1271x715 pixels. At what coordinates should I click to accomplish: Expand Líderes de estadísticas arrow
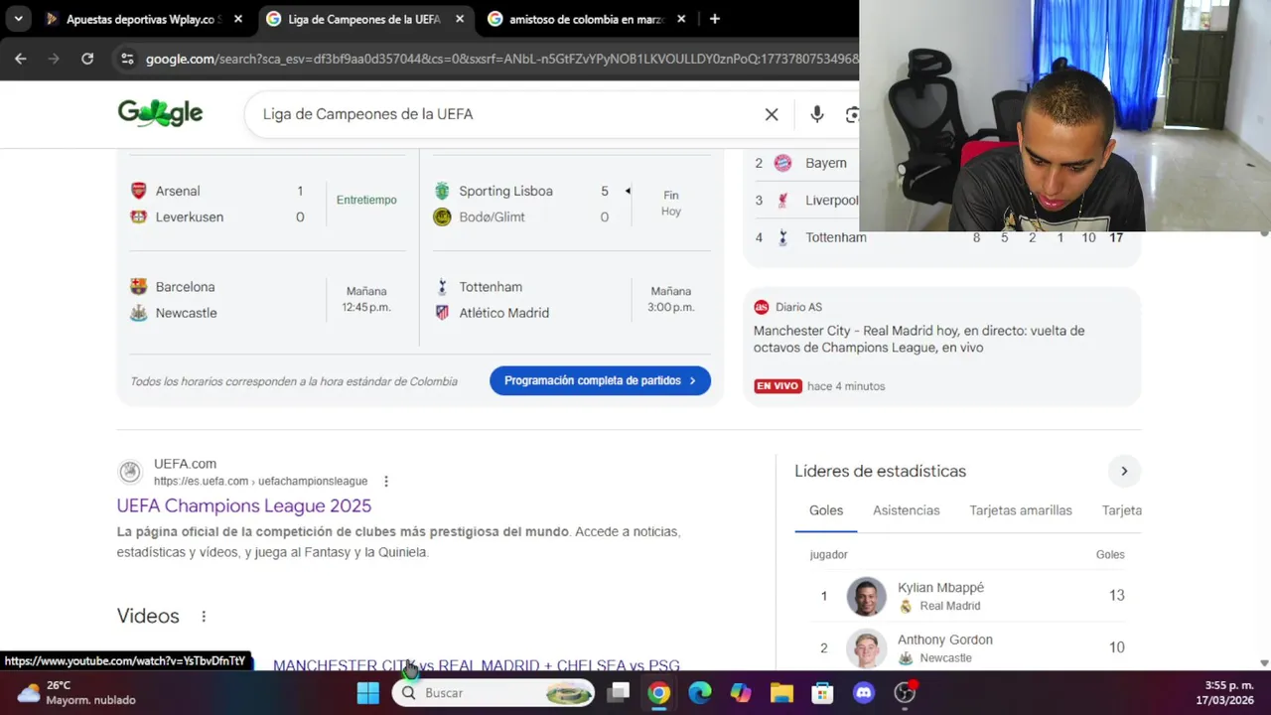click(1124, 471)
